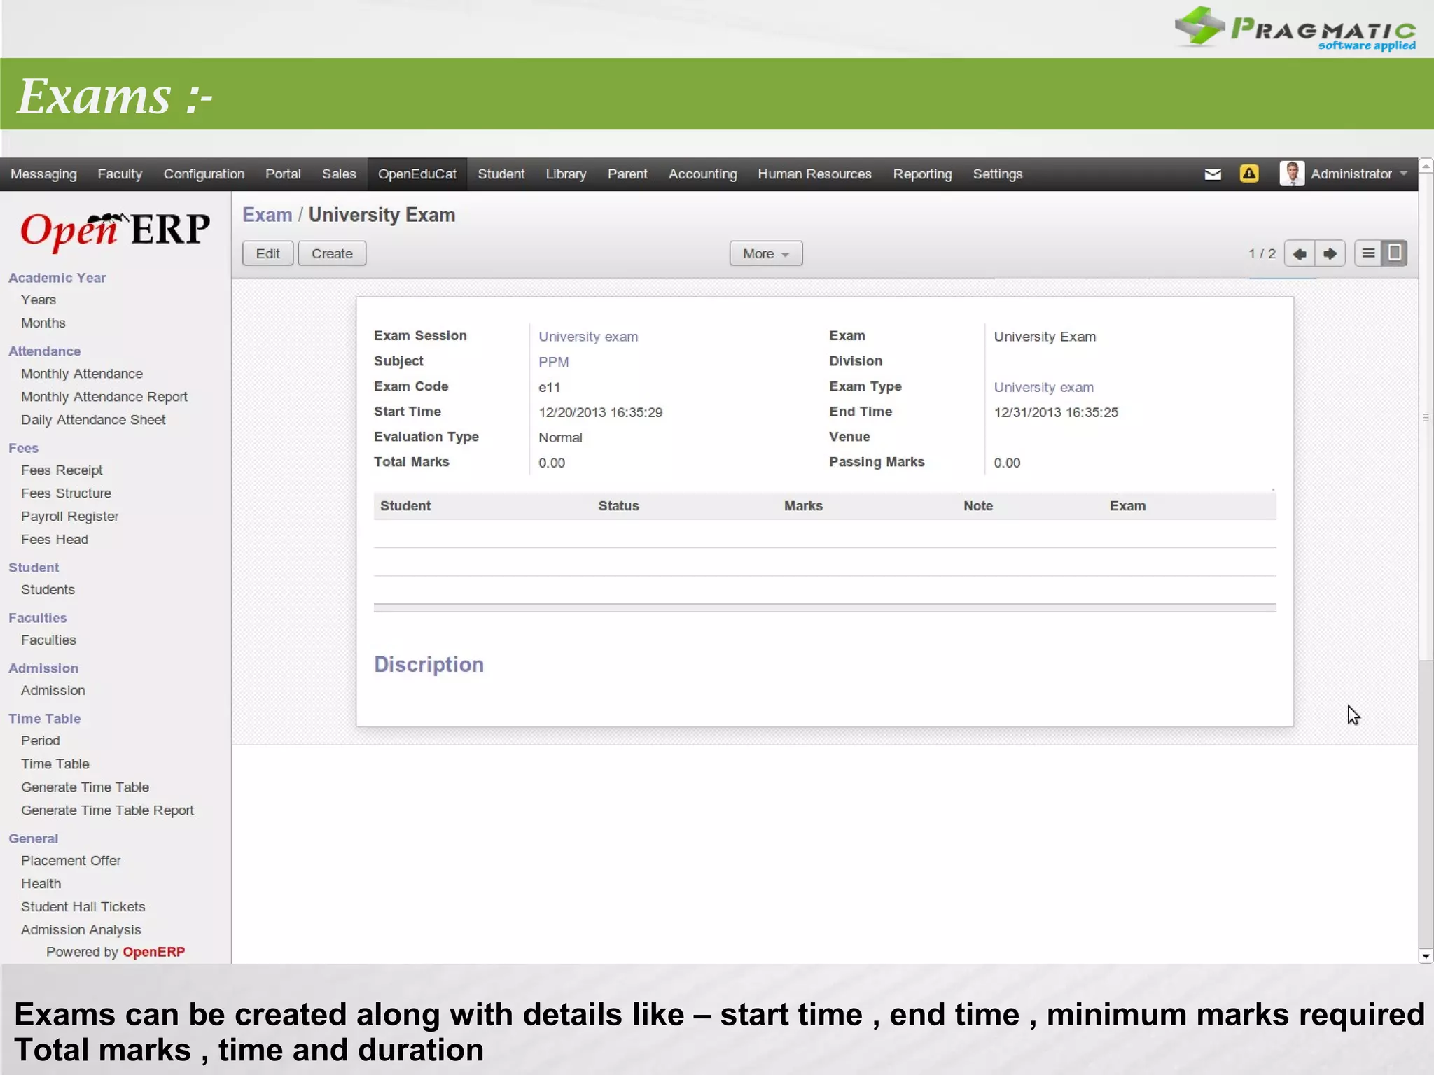Click the OpenERP logo
The image size is (1434, 1075).
coord(115,230)
